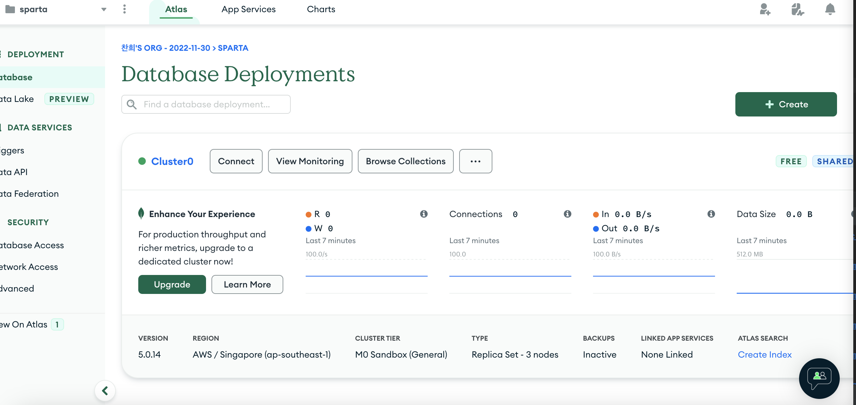Click backups value 'Inactive'
Image resolution: width=856 pixels, height=405 pixels.
coord(600,355)
